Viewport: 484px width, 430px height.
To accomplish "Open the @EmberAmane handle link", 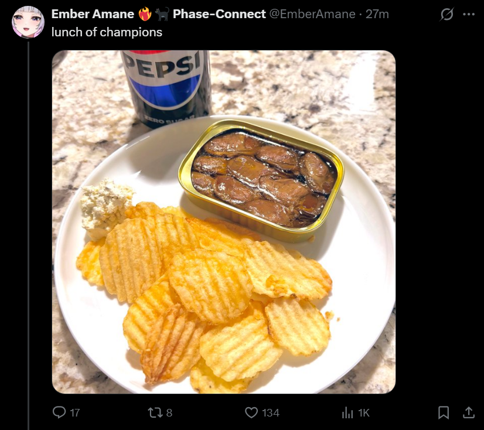I will (x=312, y=14).
